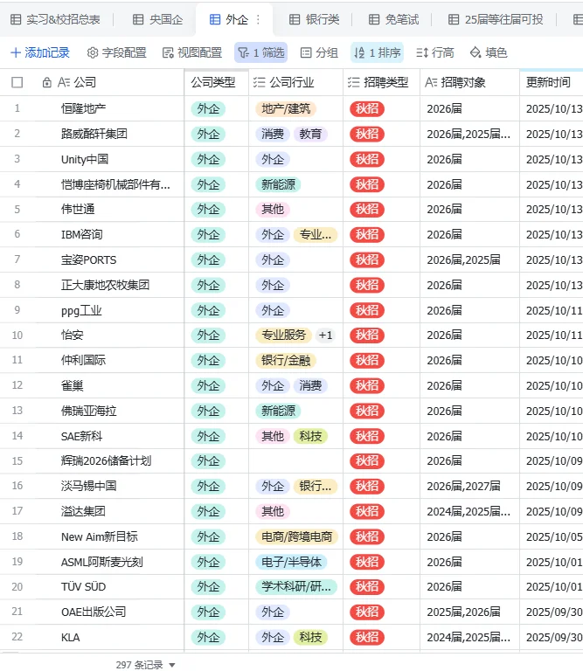Click the gear icon next to 字段配置

93,52
